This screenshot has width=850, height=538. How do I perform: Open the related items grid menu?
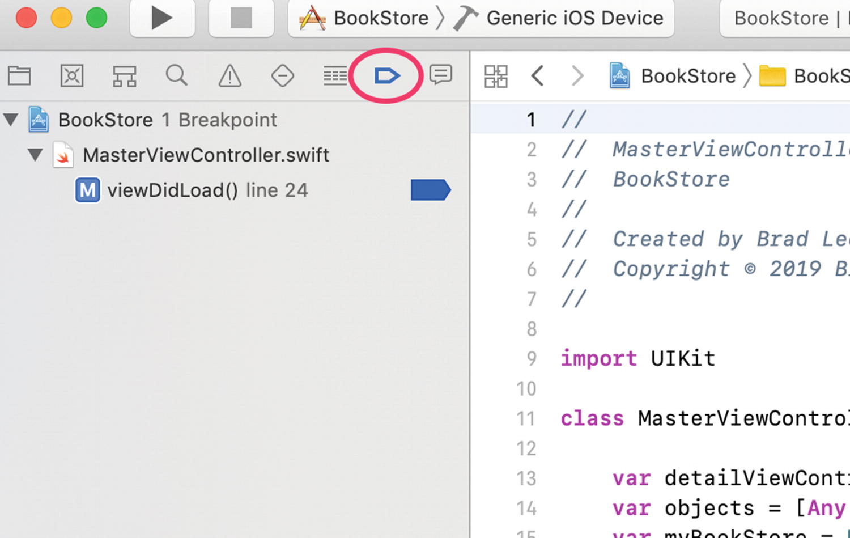click(496, 76)
